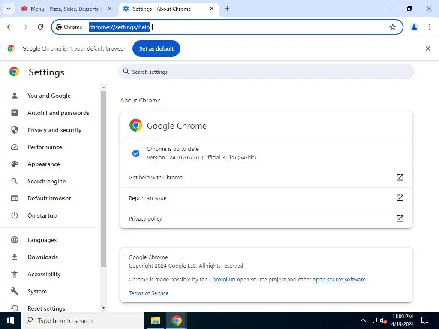Click the Privacy shield icon
This screenshot has height=329, width=439.
click(14, 130)
